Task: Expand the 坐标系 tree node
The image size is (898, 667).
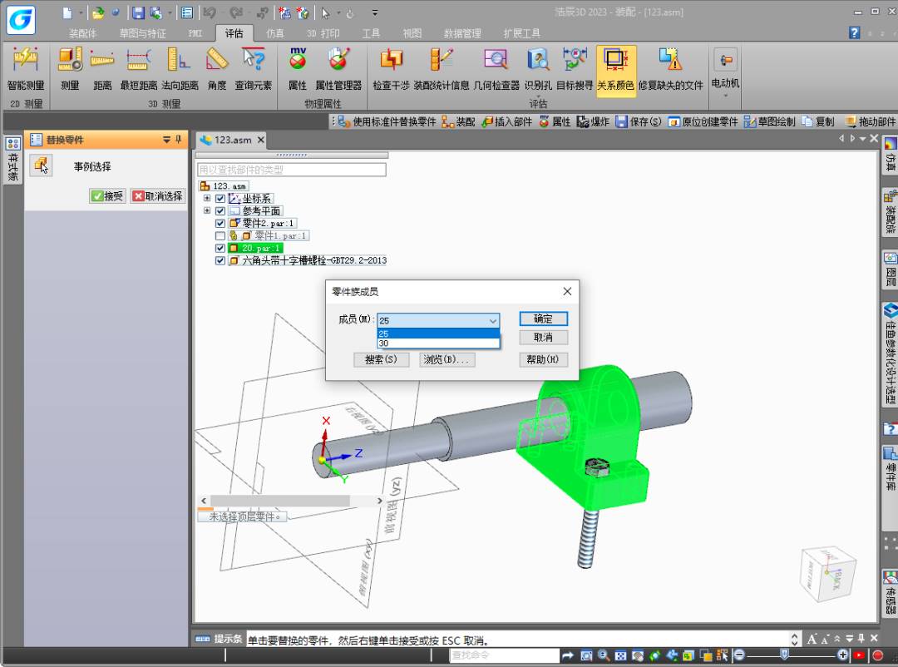Action: coord(207,199)
